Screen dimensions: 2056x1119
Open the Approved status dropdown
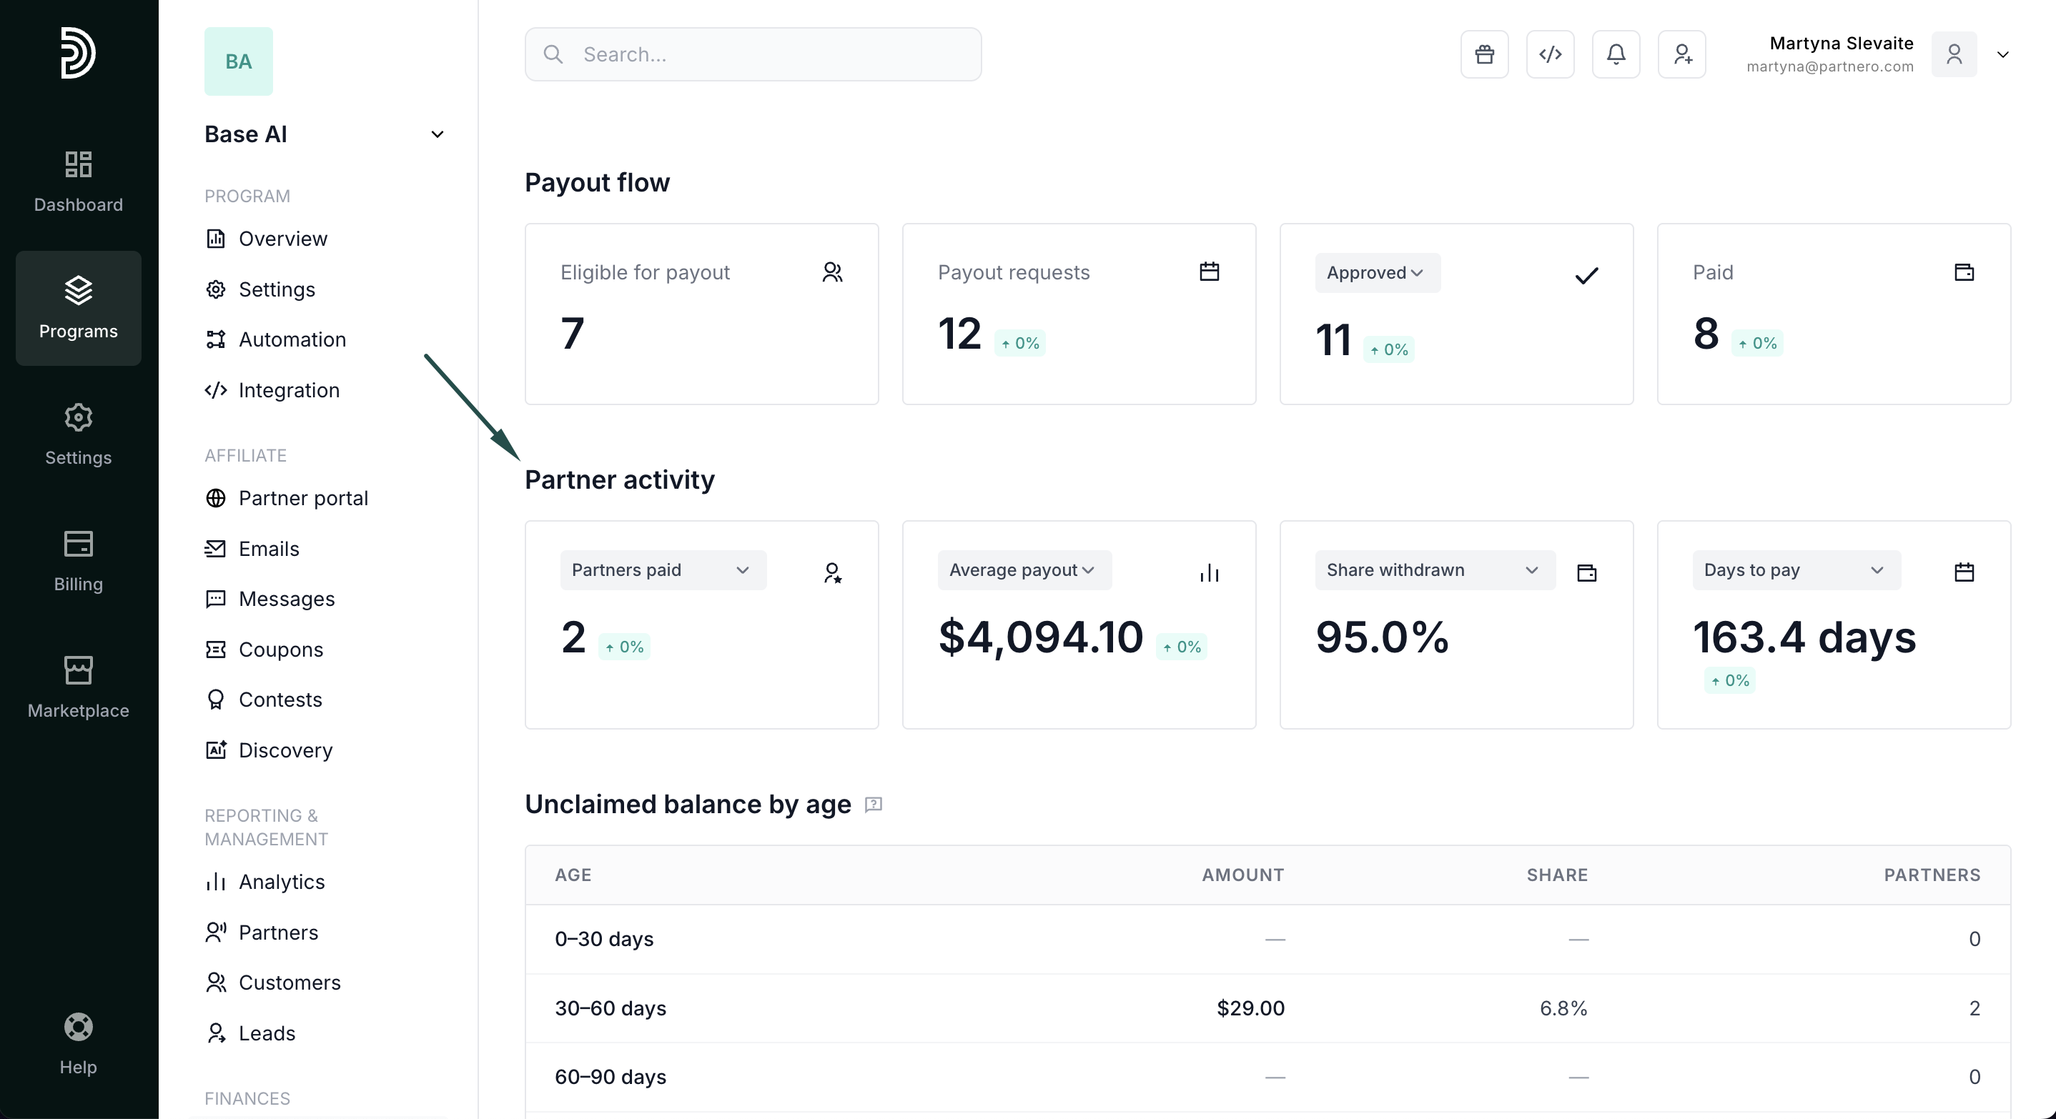coord(1377,273)
